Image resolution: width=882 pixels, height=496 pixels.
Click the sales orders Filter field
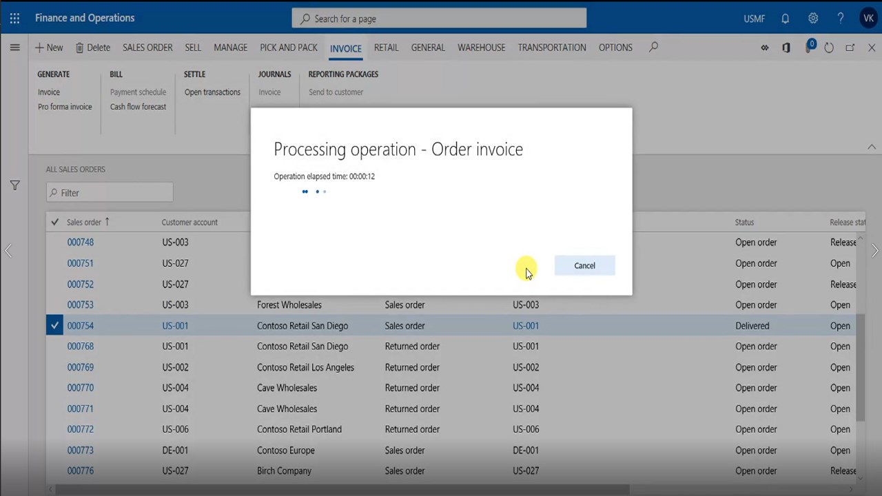[110, 193]
